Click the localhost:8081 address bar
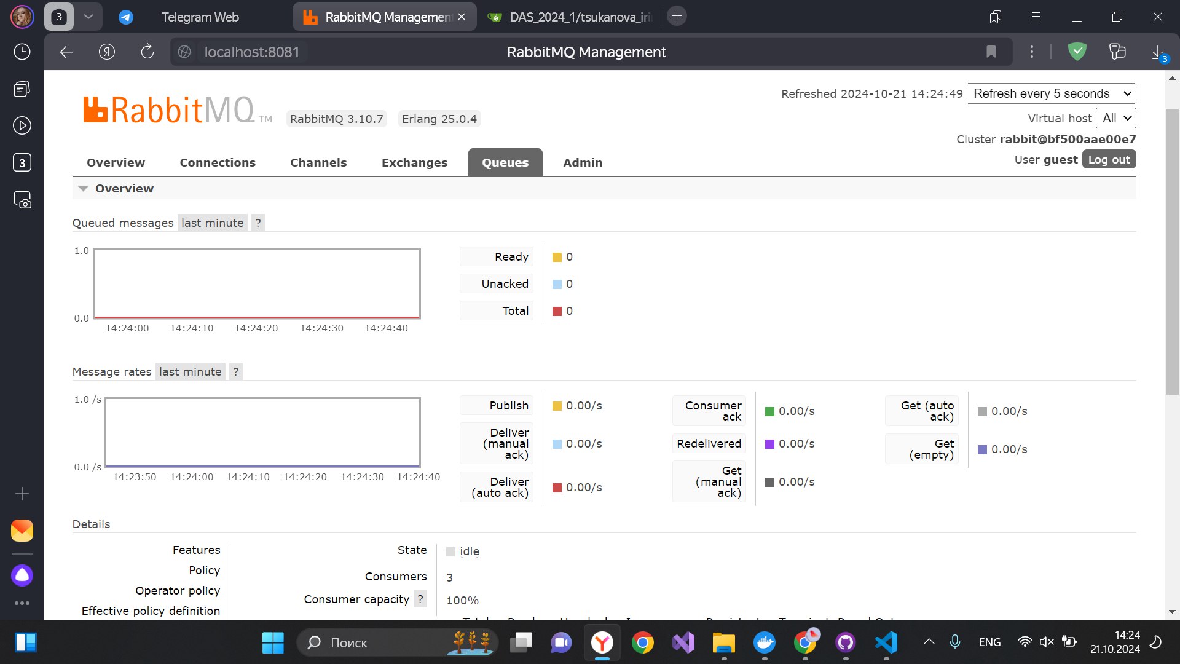This screenshot has height=664, width=1180. [252, 52]
